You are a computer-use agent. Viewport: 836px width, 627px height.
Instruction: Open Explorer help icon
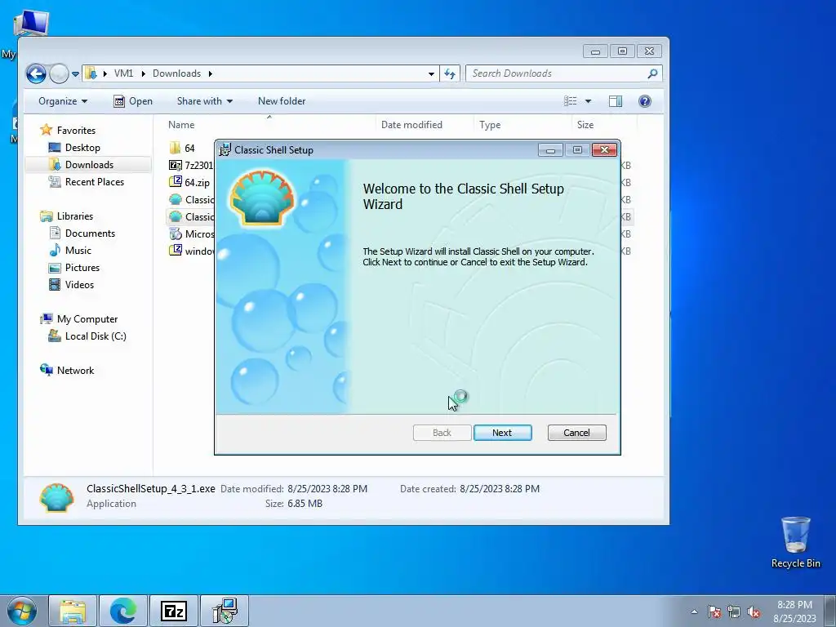point(645,100)
